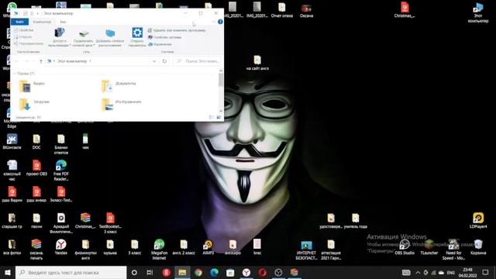Select TestBooklet 3 класс desktop file
Screen dimensions: 496x279
coord(110,223)
